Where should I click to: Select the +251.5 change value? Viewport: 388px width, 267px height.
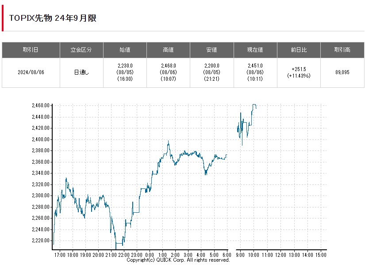click(x=299, y=69)
